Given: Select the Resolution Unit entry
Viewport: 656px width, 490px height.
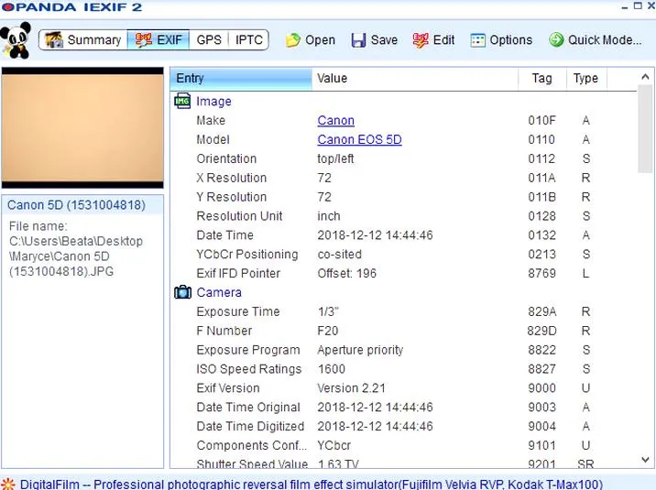Looking at the screenshot, I should (239, 216).
